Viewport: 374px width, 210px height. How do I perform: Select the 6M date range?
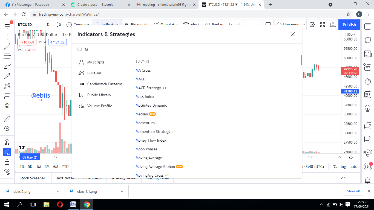(x=56, y=167)
